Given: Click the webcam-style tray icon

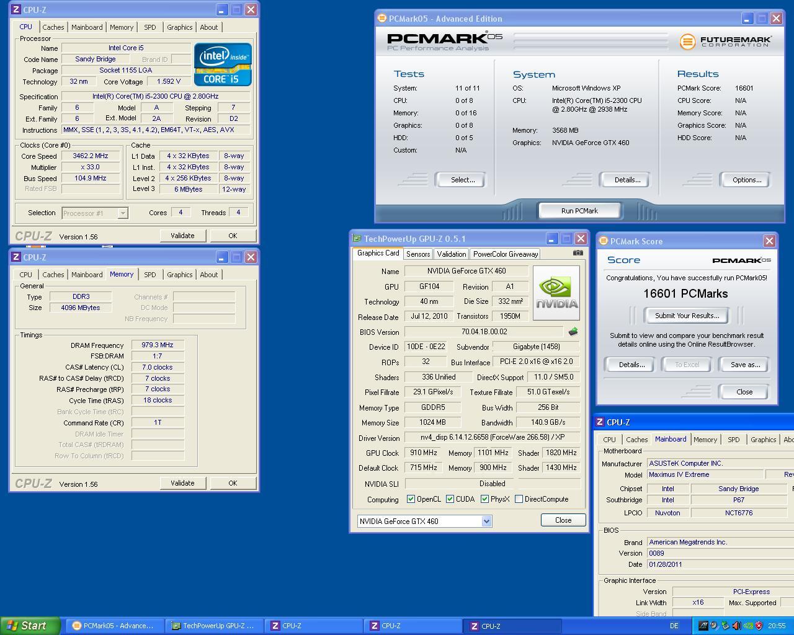Looking at the screenshot, I should click(x=714, y=626).
